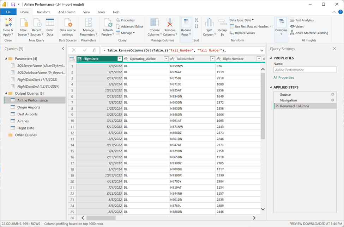Click the query Name input field

(305, 70)
